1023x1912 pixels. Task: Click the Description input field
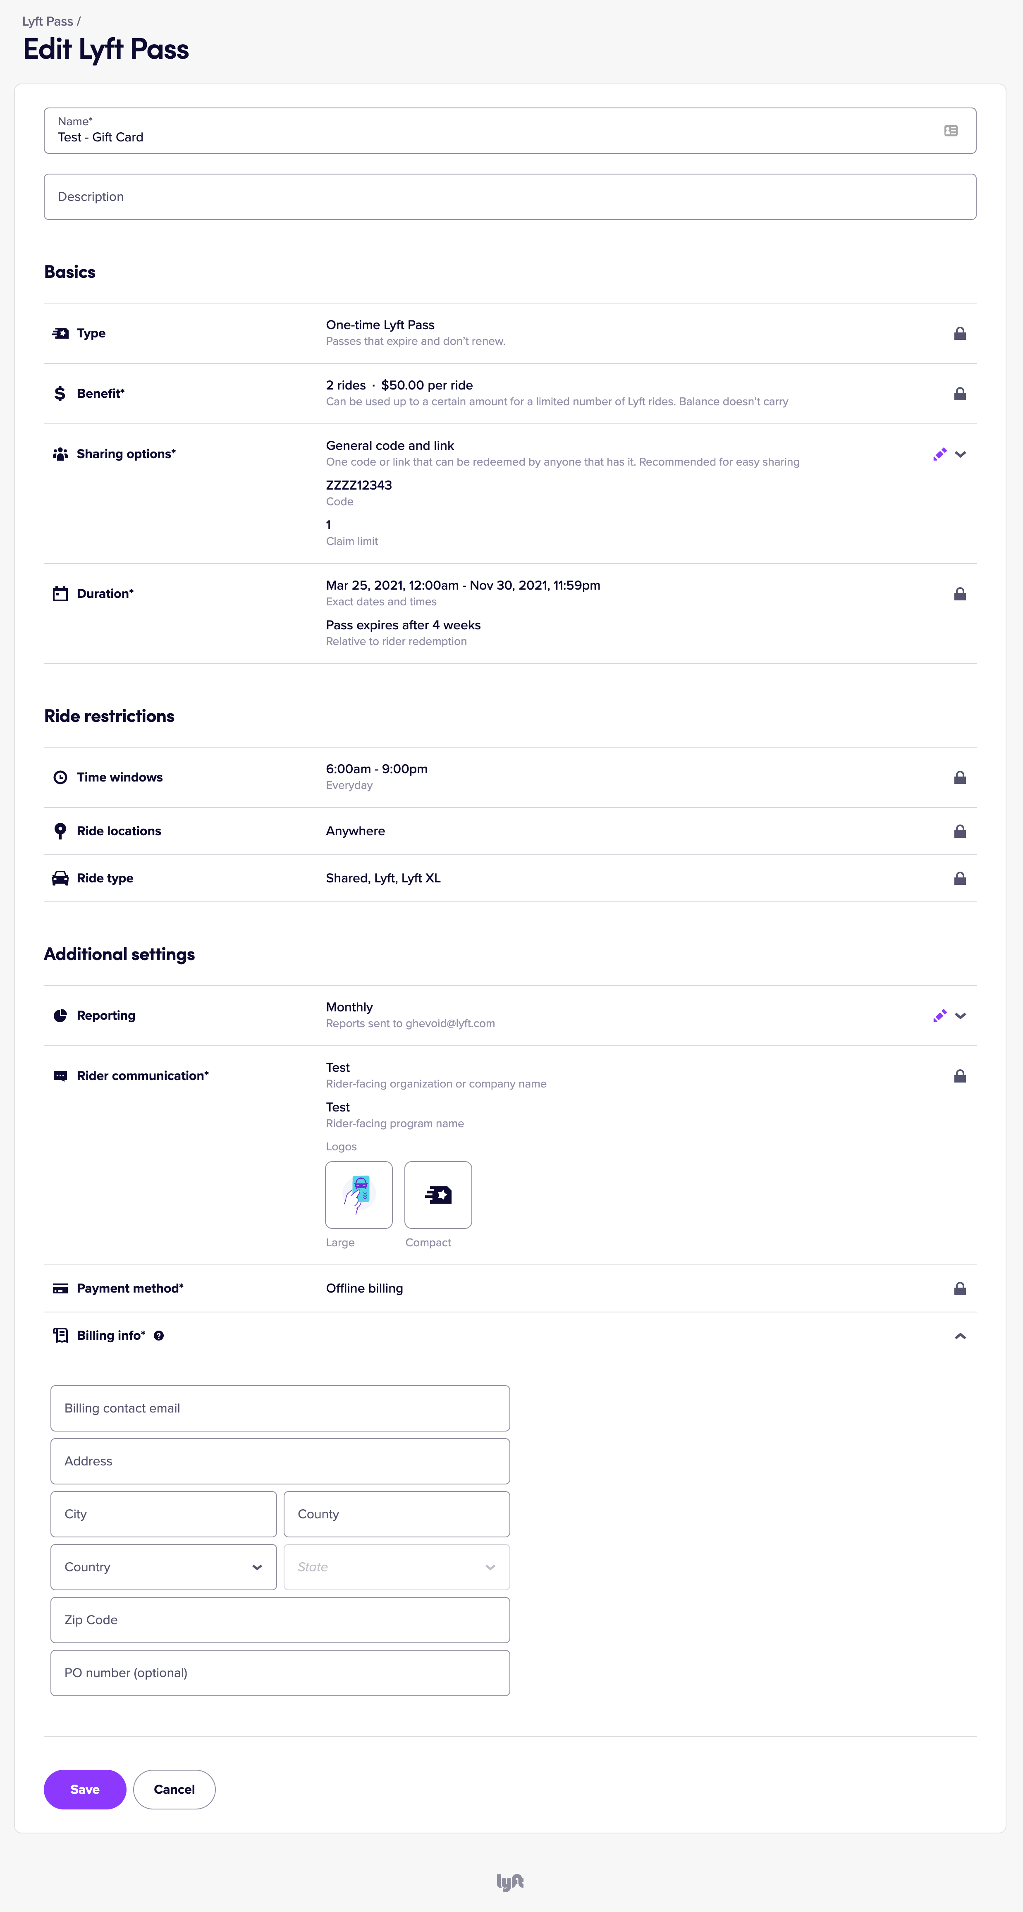pos(510,197)
